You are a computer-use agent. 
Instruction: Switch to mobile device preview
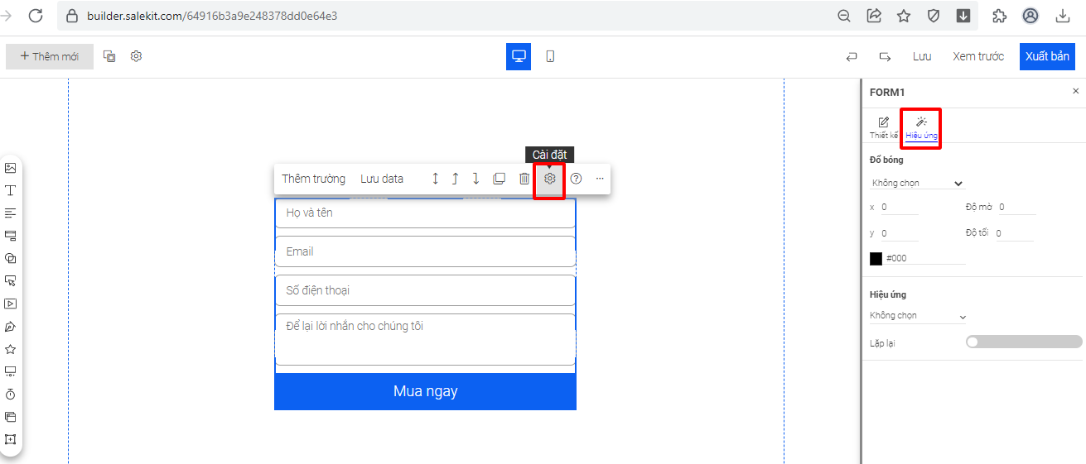coord(550,56)
